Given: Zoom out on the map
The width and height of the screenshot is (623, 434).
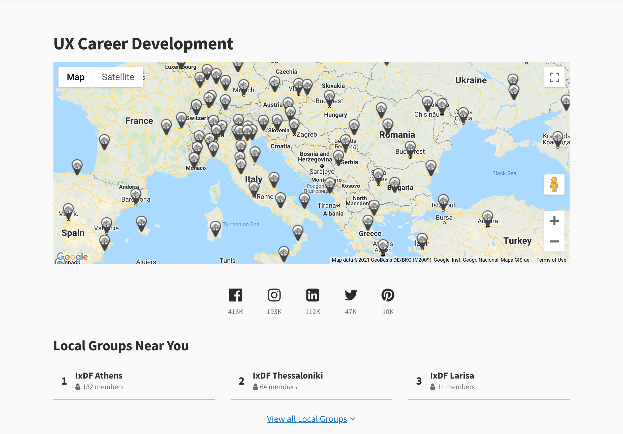Looking at the screenshot, I should coord(554,241).
